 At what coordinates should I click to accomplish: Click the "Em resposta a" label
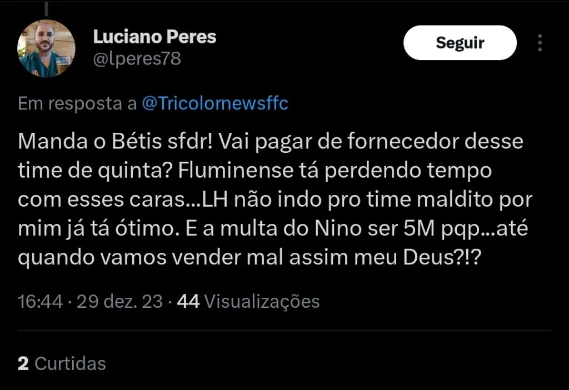pos(78,104)
